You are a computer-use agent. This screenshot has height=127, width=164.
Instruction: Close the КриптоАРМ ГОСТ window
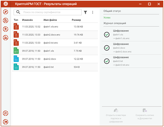tap(159, 4)
